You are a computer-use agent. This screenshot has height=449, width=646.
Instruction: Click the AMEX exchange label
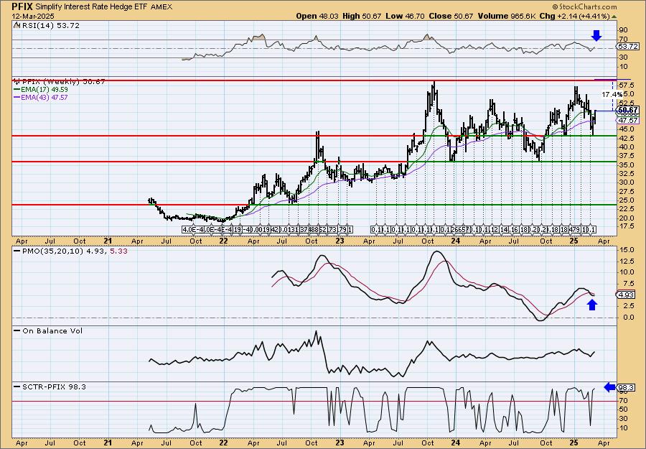click(161, 7)
